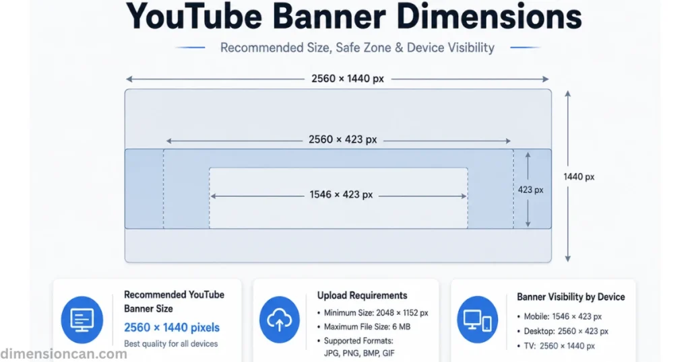Click 'Best quality for all devices' caption
This screenshot has width=690, height=362.
tap(170, 344)
